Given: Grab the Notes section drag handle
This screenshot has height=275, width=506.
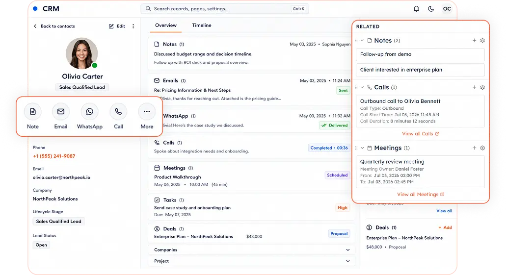Looking at the screenshot, I should tap(356, 41).
